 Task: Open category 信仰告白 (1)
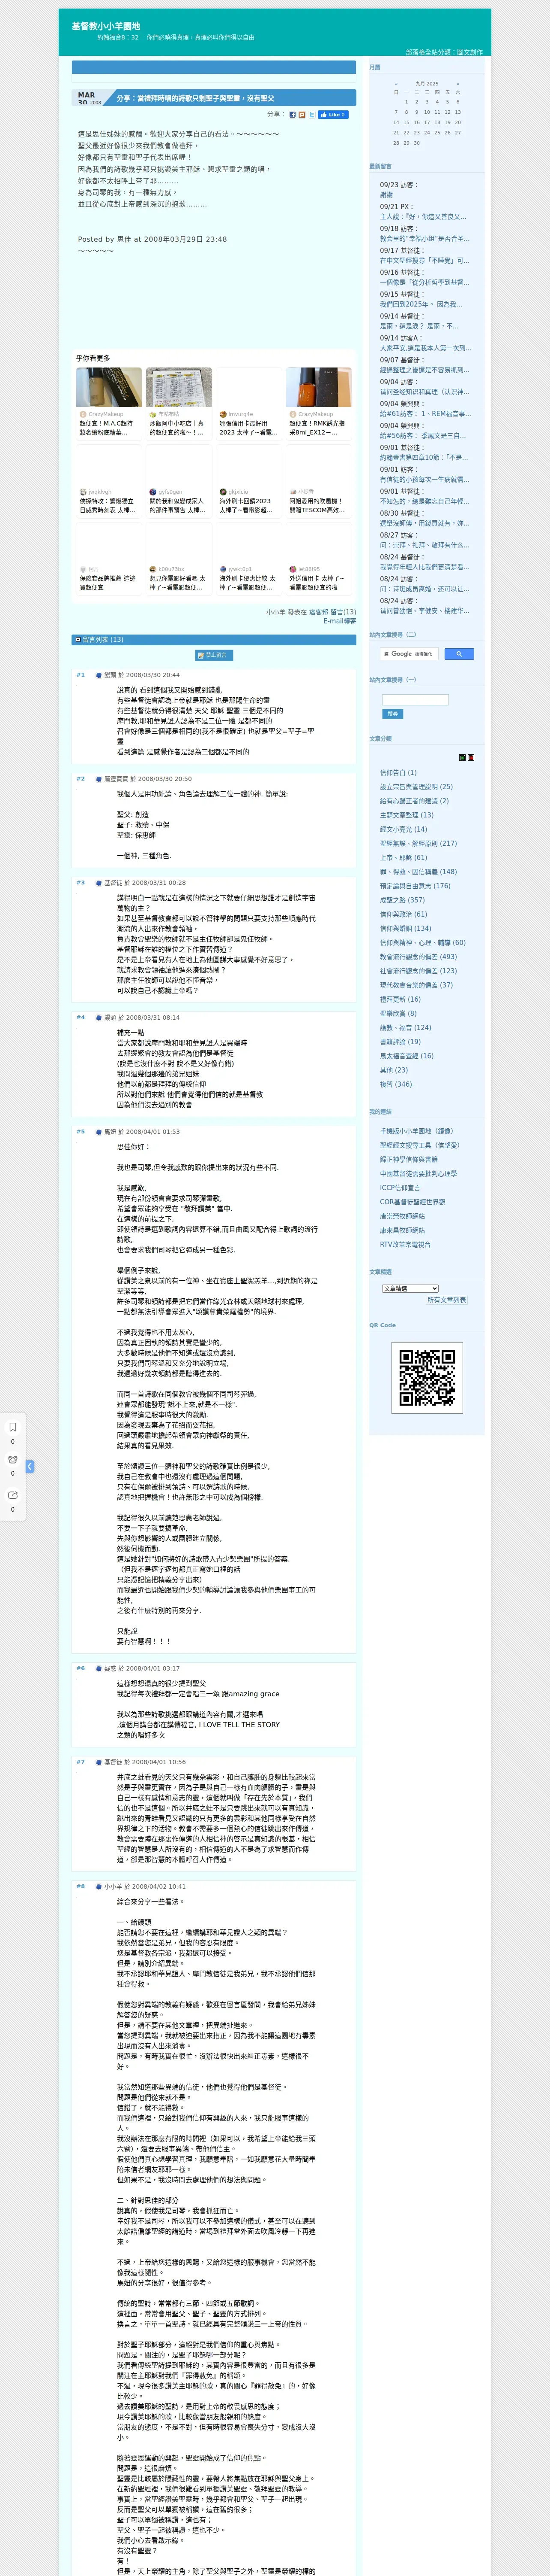point(398,772)
